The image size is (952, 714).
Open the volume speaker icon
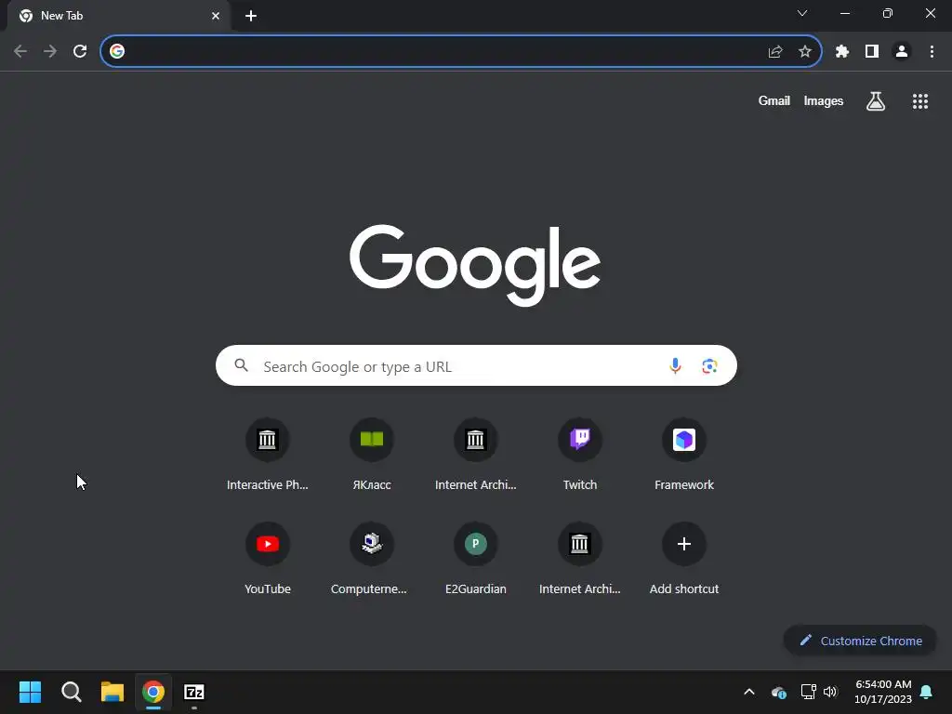click(830, 692)
